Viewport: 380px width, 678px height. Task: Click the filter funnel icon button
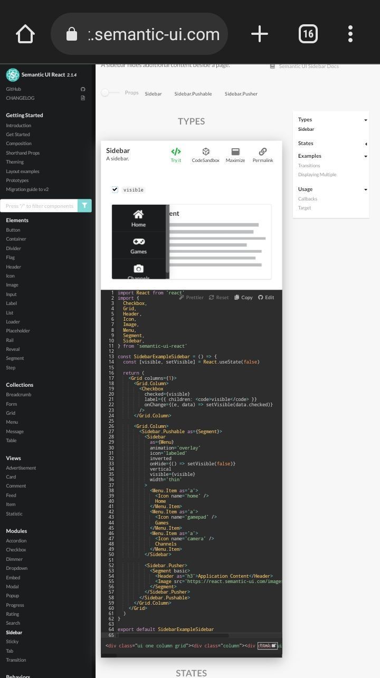click(84, 206)
